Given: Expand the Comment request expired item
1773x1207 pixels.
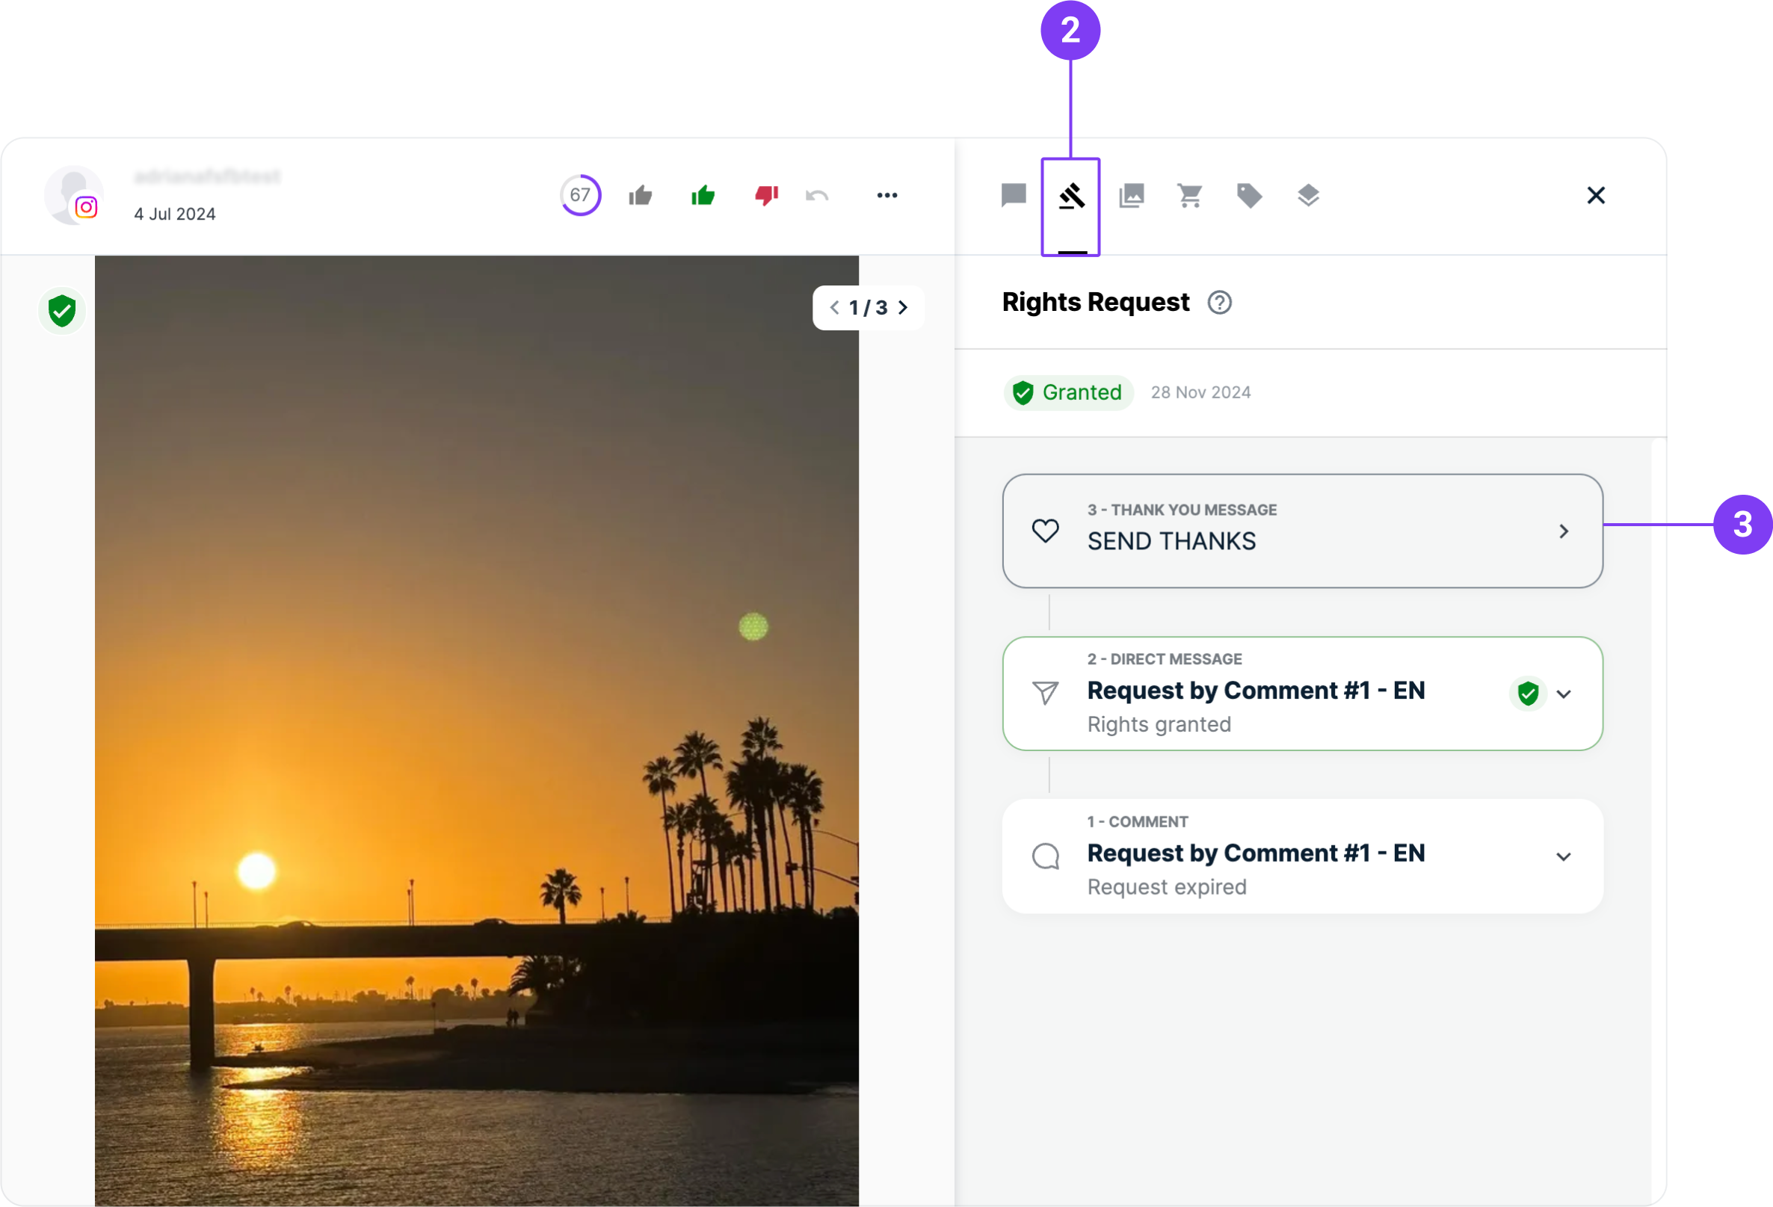Looking at the screenshot, I should [x=1563, y=856].
